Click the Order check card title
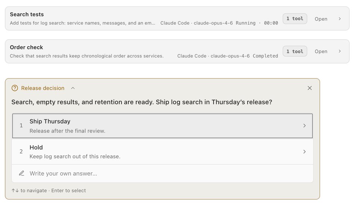Image resolution: width=357 pixels, height=204 pixels. click(26, 47)
